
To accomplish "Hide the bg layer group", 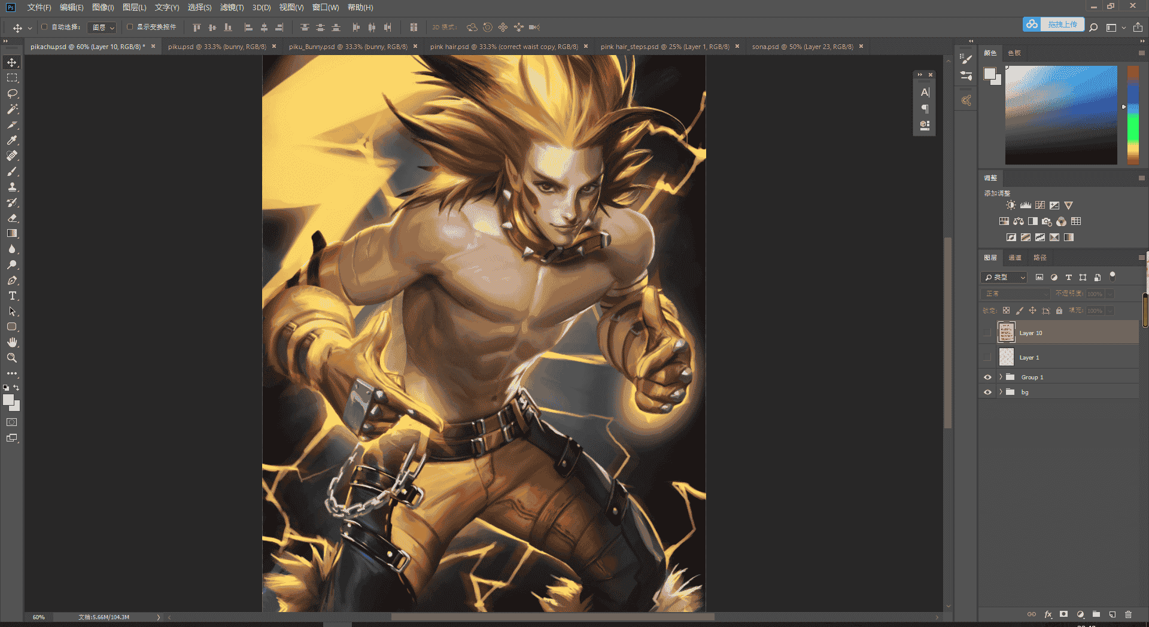I will (x=987, y=392).
